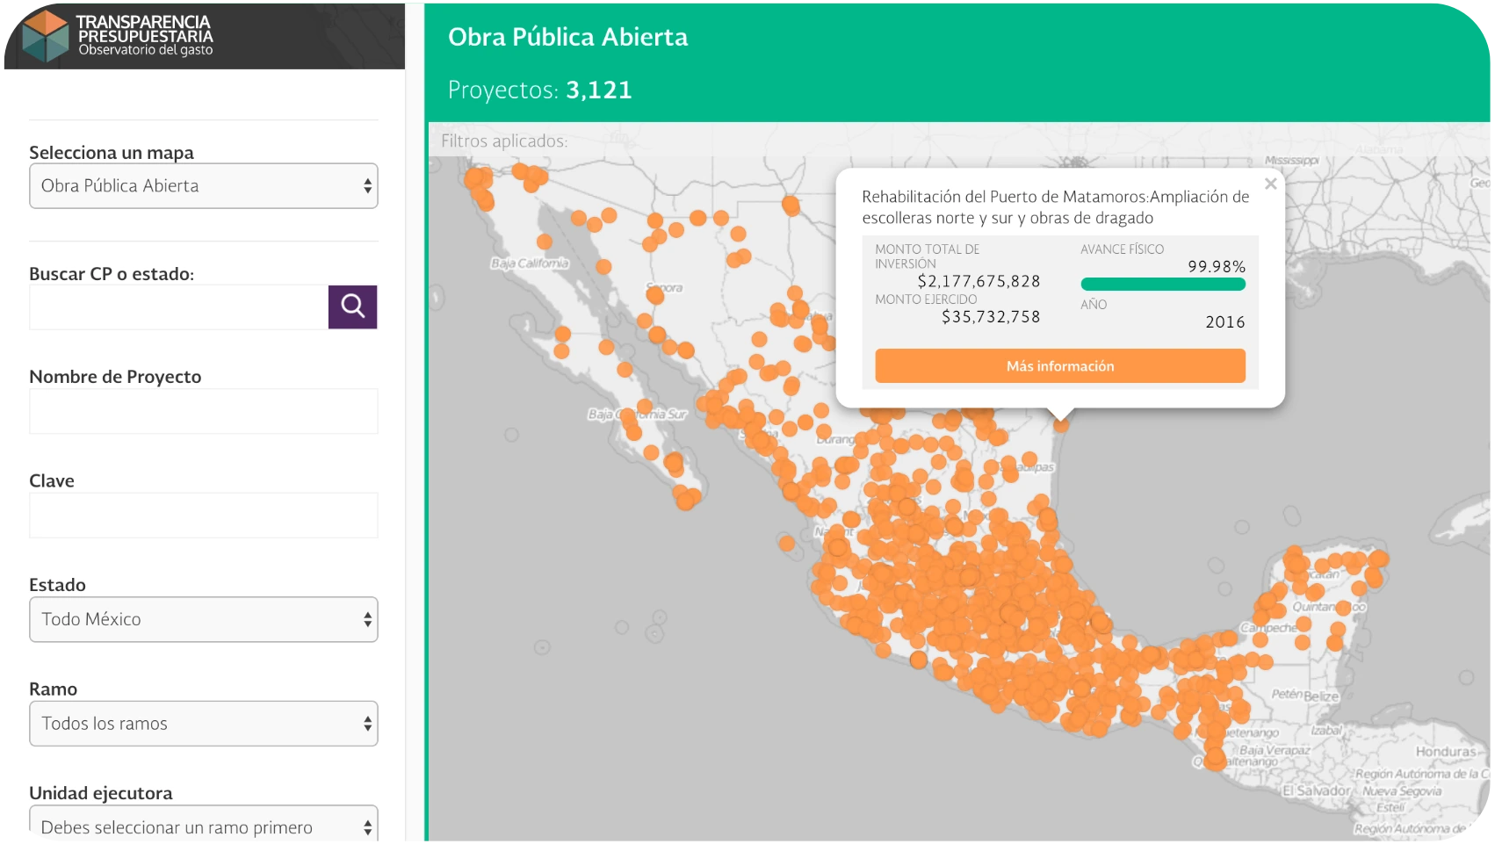The height and width of the screenshot is (844, 1495).
Task: Focus the 'Clave' input field
Action: (204, 516)
